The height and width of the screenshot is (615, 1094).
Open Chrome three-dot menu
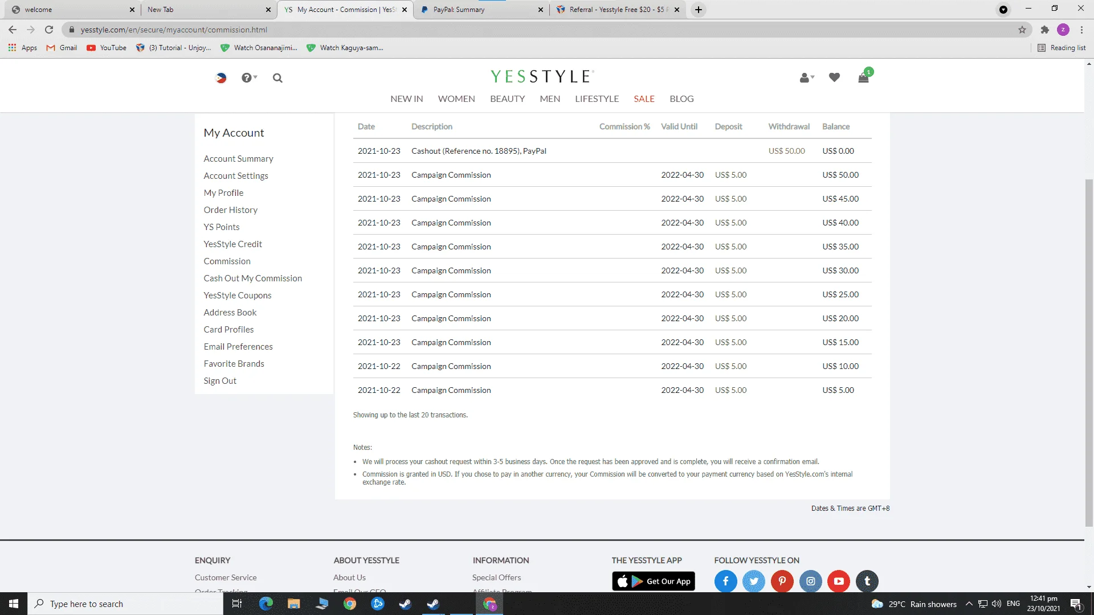tap(1081, 30)
